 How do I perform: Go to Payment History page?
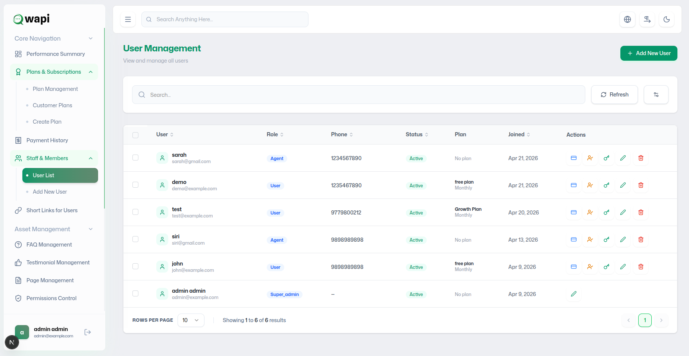[x=54, y=140]
